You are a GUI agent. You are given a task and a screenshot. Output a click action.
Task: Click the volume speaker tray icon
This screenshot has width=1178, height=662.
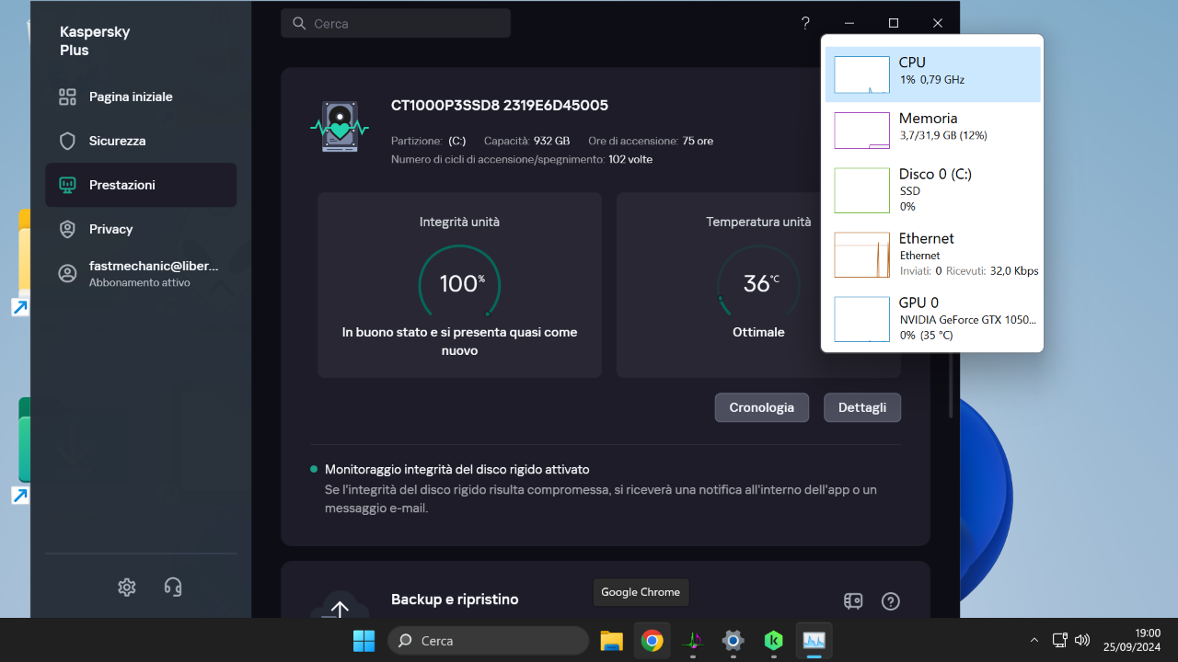(1082, 640)
